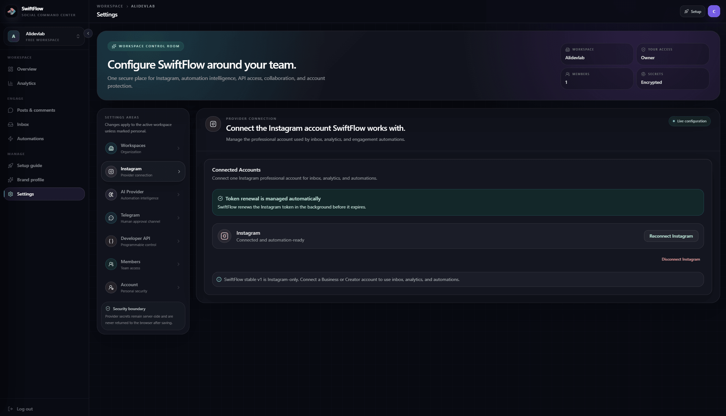
Task: Select the Members Team access row
Action: (x=143, y=264)
